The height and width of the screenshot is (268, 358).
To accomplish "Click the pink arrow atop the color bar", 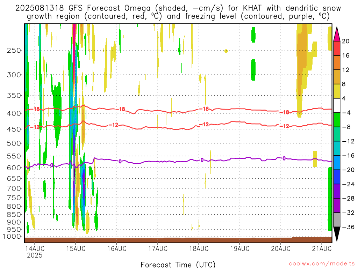I will 337,34.
